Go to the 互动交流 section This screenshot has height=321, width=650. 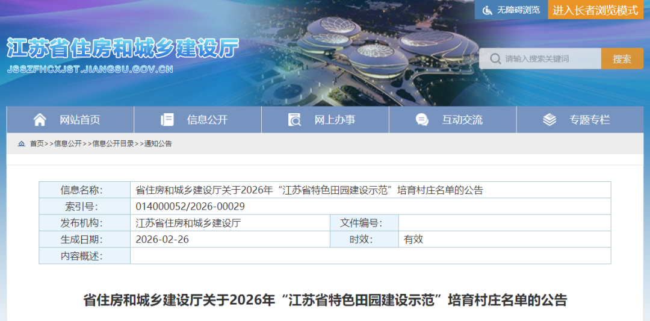click(x=462, y=120)
